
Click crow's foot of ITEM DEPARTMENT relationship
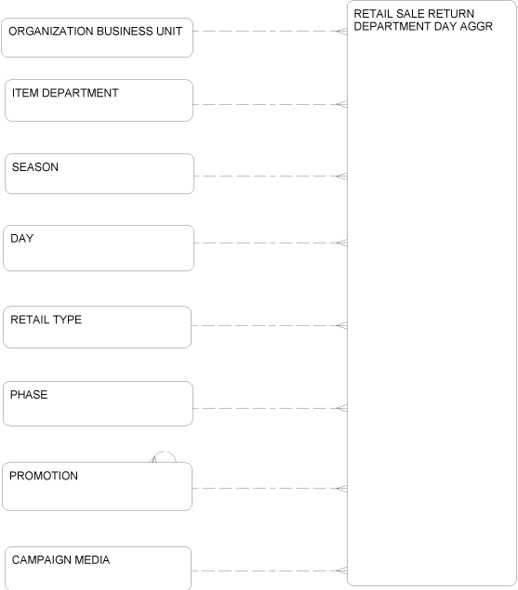pos(341,104)
